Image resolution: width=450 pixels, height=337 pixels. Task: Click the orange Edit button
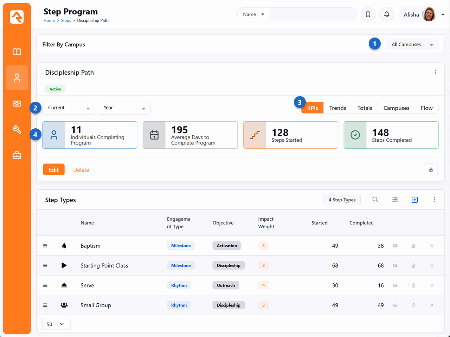point(54,170)
